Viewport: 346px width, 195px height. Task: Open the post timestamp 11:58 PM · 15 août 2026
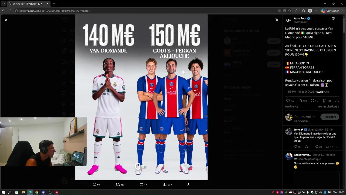(300, 92)
